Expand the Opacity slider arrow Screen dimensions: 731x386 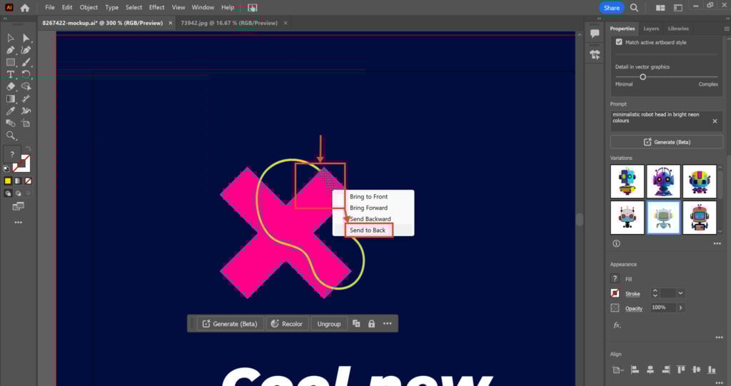click(x=680, y=308)
